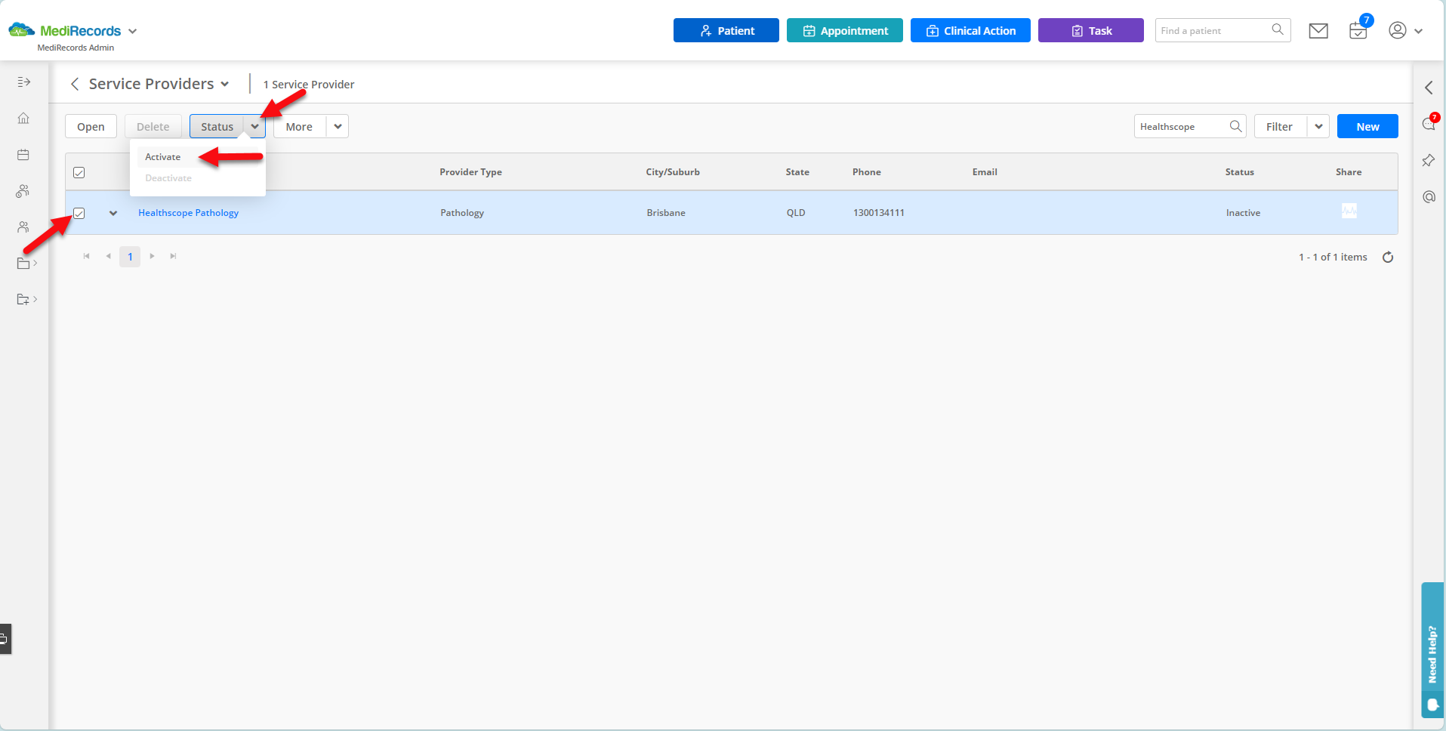Refresh the service providers list
Viewport: 1446px width, 731px height.
tap(1388, 258)
